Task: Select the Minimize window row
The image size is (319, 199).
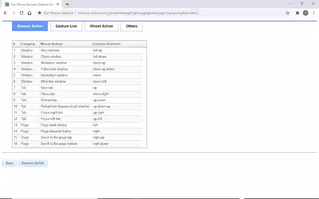Action: (77, 82)
